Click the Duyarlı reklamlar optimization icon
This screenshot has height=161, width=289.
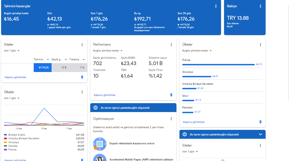click(100, 144)
